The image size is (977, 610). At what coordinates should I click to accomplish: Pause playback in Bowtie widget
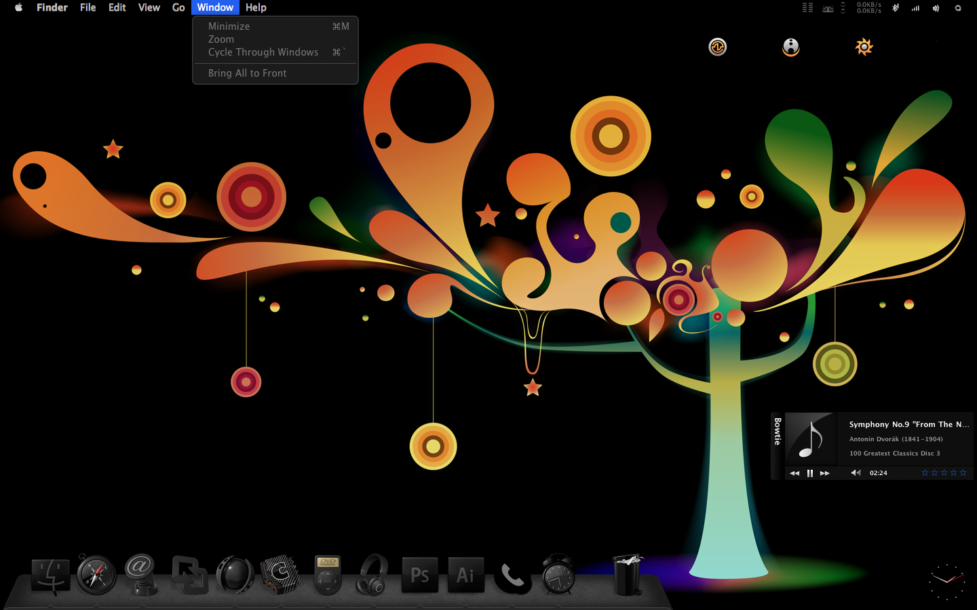[809, 473]
